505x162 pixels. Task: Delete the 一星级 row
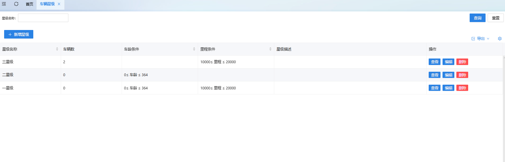click(462, 88)
